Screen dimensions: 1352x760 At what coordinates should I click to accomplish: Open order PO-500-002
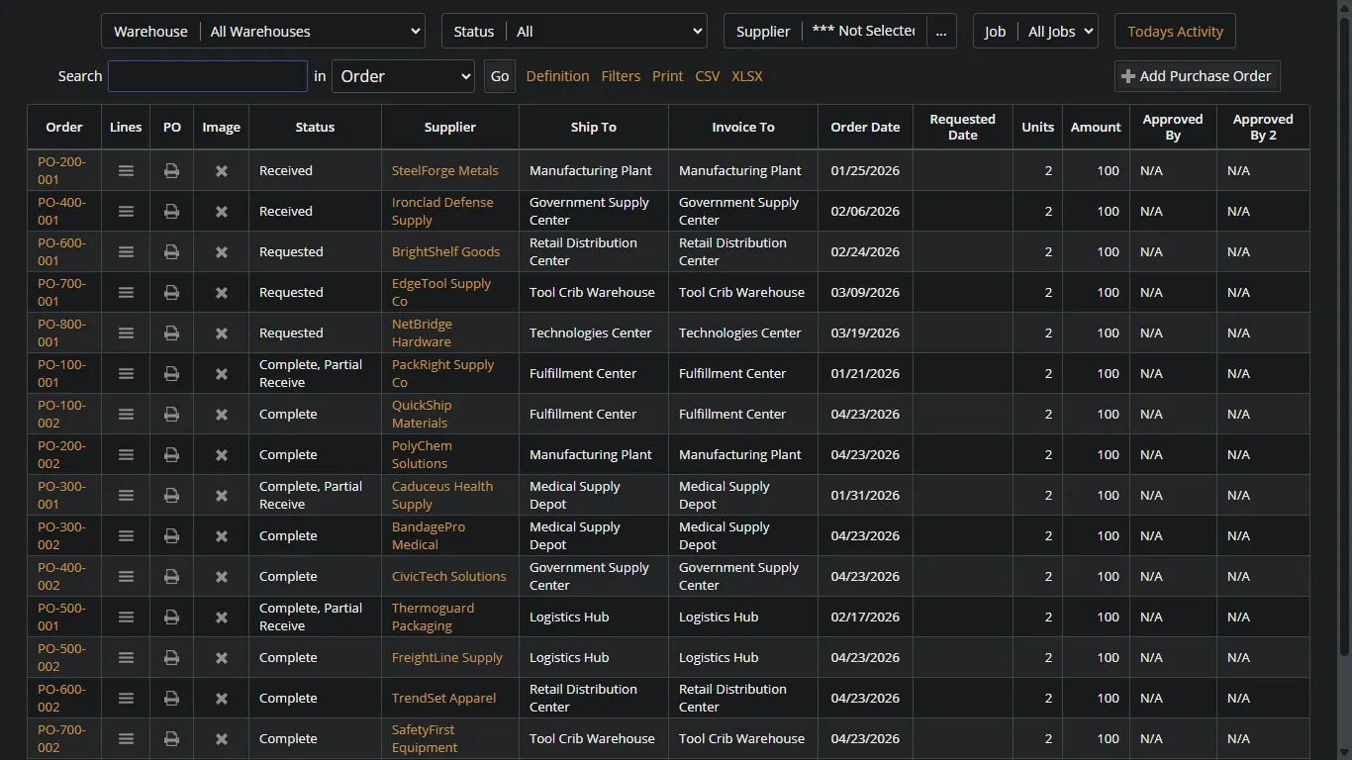61,658
